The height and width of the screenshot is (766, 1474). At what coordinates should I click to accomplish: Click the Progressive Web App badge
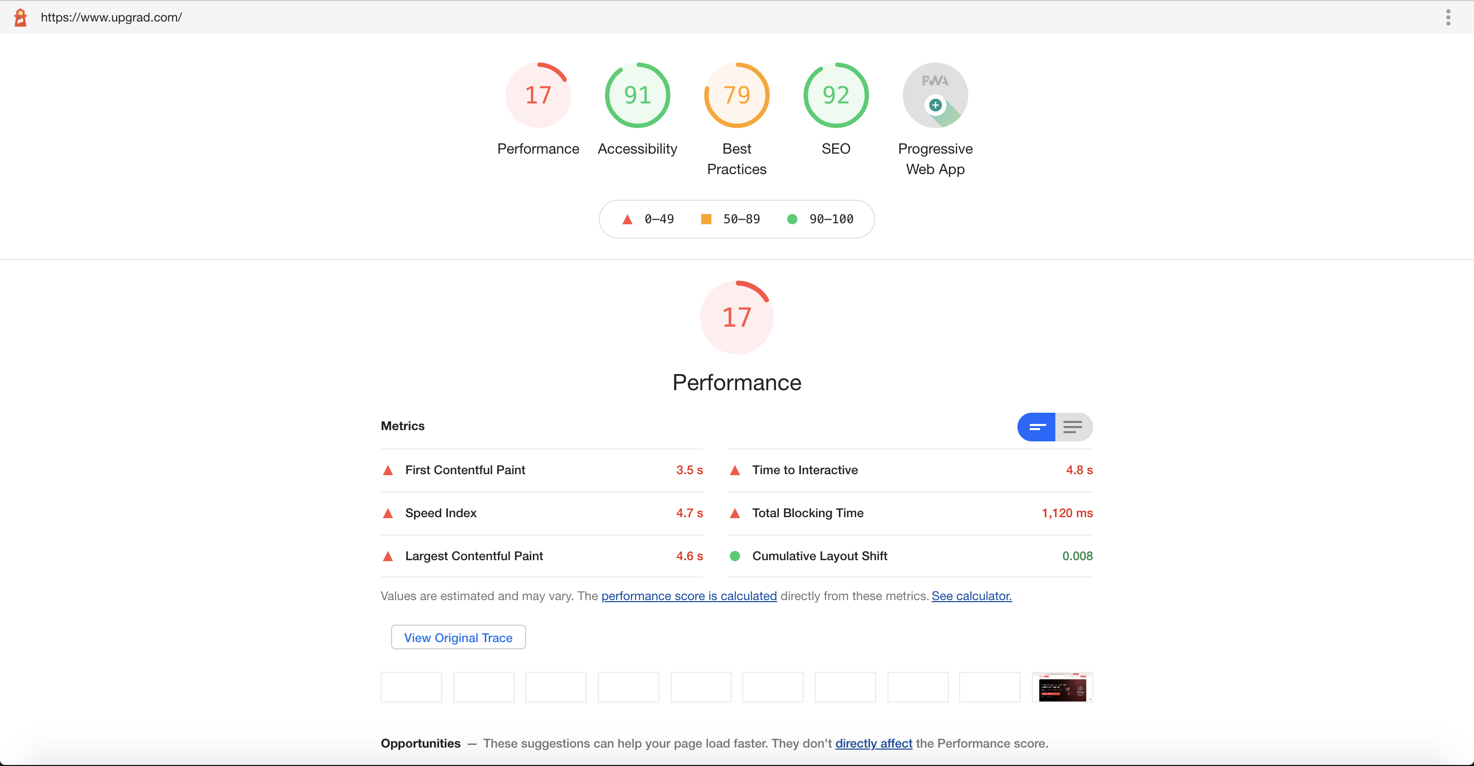[x=935, y=95]
